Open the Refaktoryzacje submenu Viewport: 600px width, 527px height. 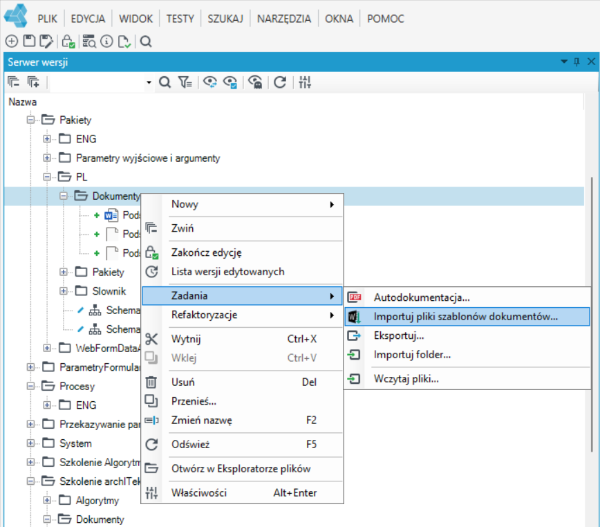[x=242, y=315]
